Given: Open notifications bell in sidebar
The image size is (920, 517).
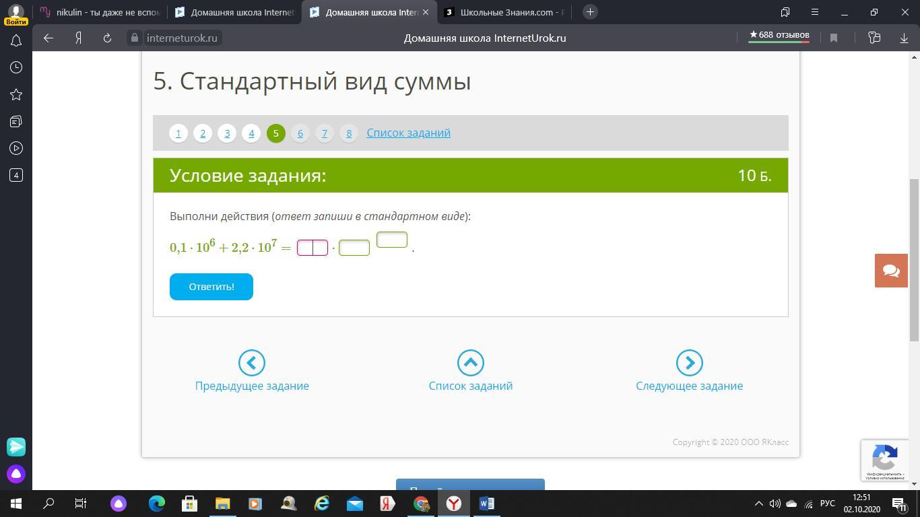Looking at the screenshot, I should [16, 41].
